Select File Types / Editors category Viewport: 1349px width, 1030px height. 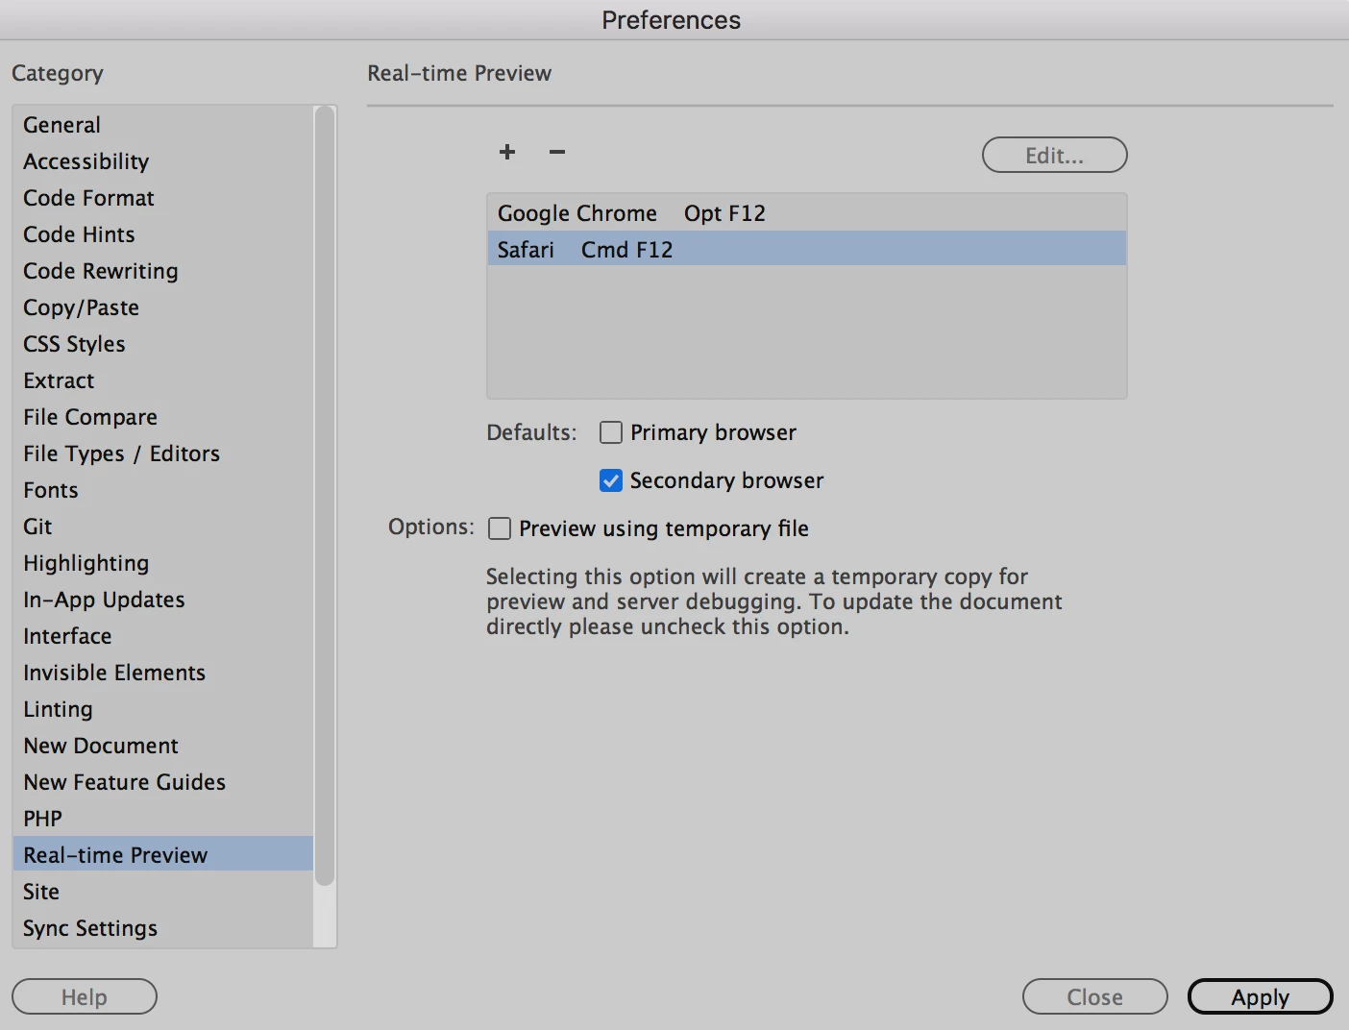point(122,454)
